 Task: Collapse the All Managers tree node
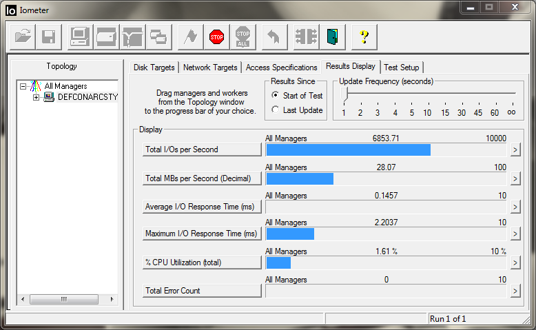coord(23,87)
